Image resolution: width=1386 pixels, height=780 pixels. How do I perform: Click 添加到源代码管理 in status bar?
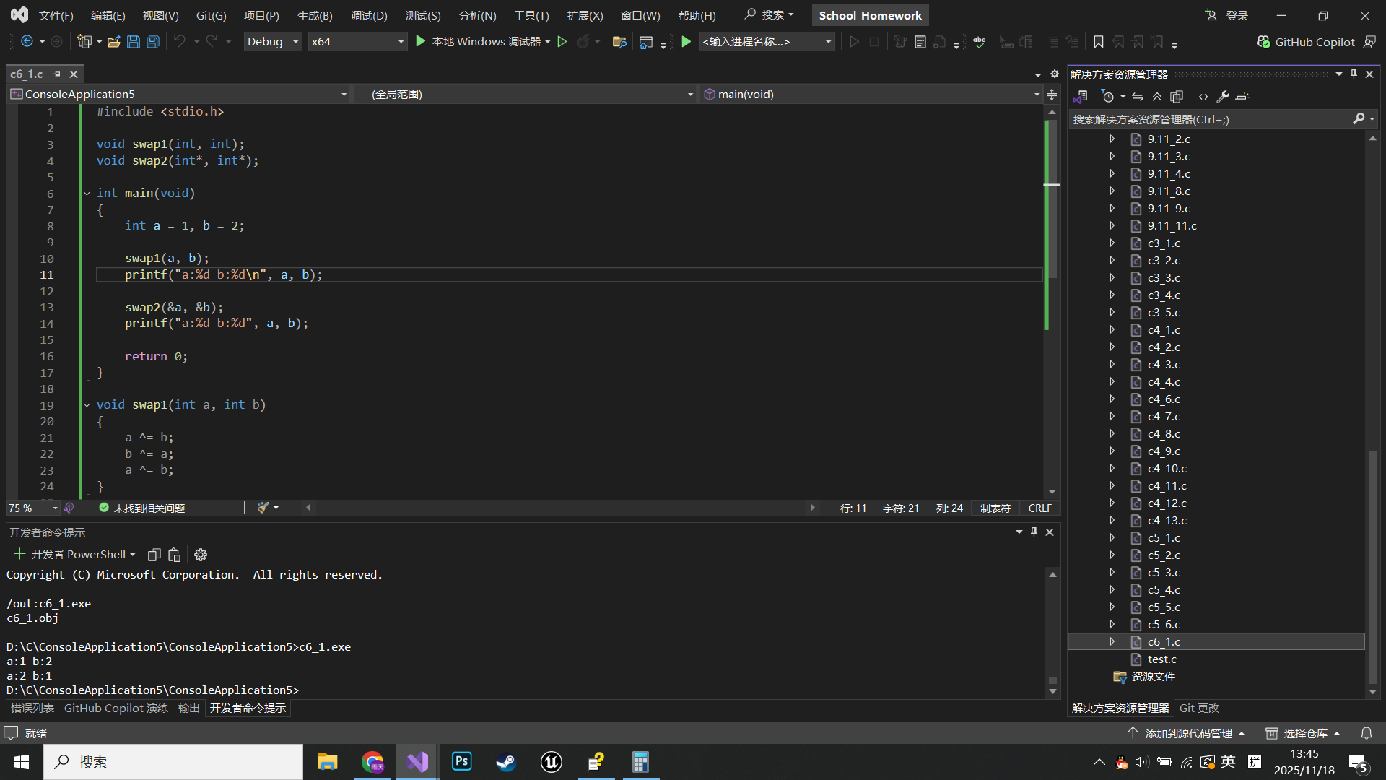[x=1187, y=733]
